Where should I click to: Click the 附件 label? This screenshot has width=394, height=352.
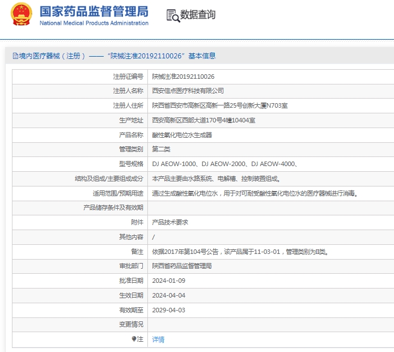pos(137,222)
